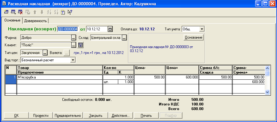The width and height of the screenshot is (277, 122).
Task: Click the Сумма б/с cell with 500.00
Action: [215, 77]
